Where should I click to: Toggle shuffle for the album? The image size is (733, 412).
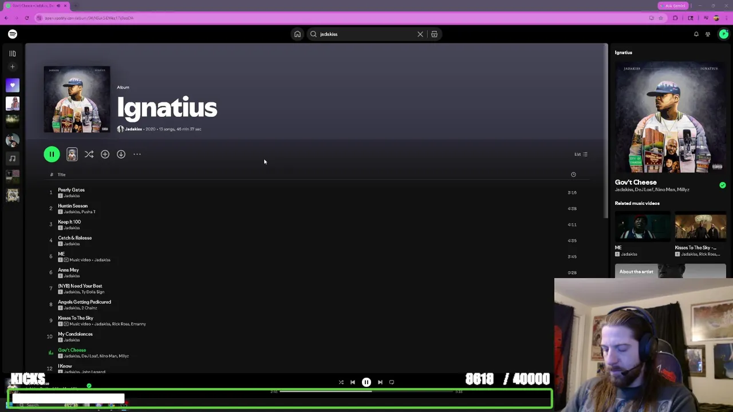pyautogui.click(x=89, y=154)
